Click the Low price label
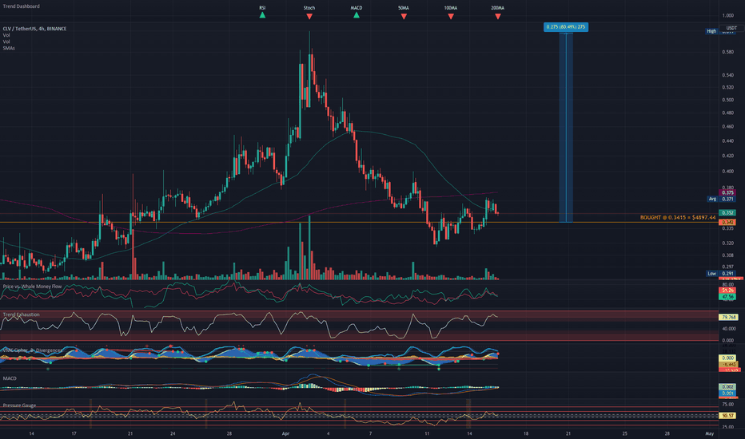Viewport: 745px width, 439px height. click(x=711, y=273)
